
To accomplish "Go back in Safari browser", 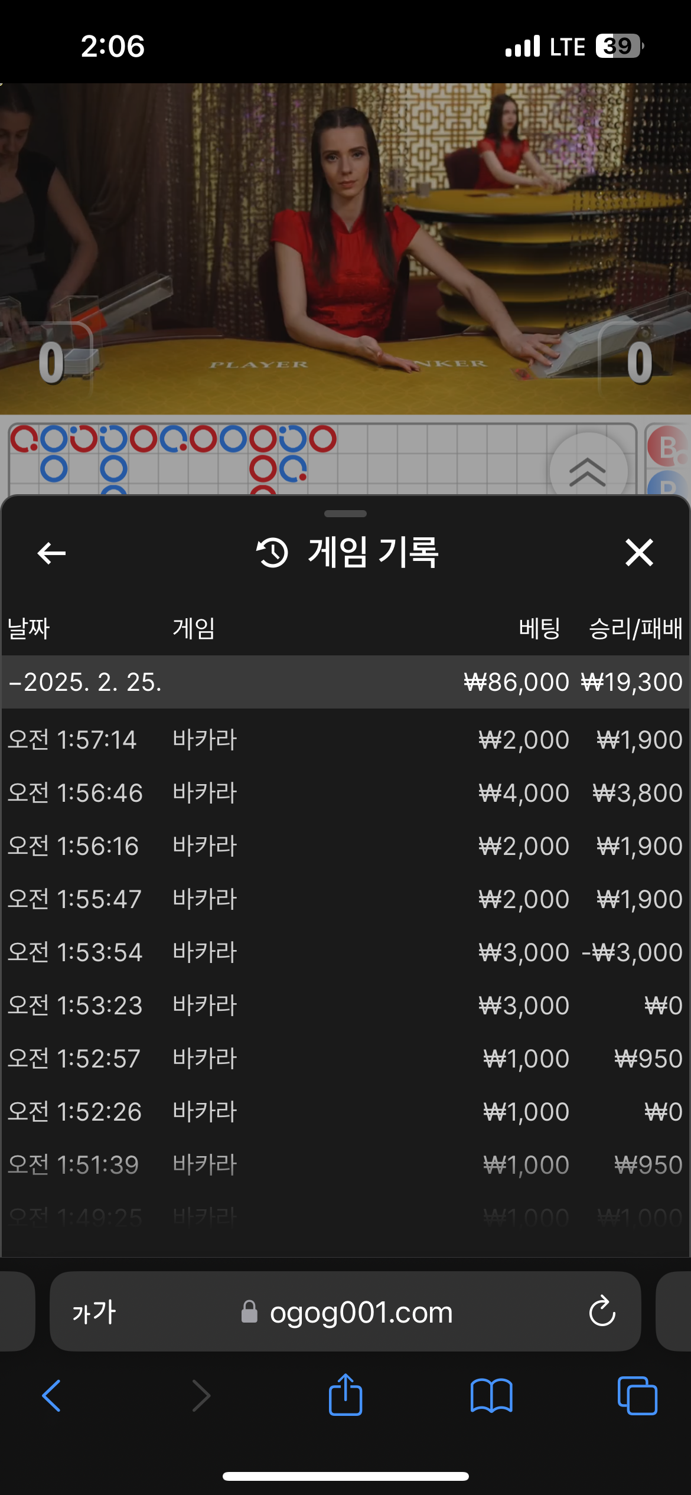I will 52,1396.
